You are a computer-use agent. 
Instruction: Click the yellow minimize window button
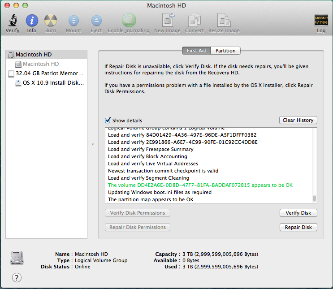(x=16, y=5)
